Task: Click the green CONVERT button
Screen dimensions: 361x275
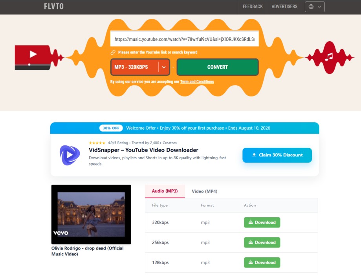Action: pos(218,67)
